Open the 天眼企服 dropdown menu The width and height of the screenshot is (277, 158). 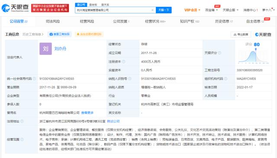point(230,10)
